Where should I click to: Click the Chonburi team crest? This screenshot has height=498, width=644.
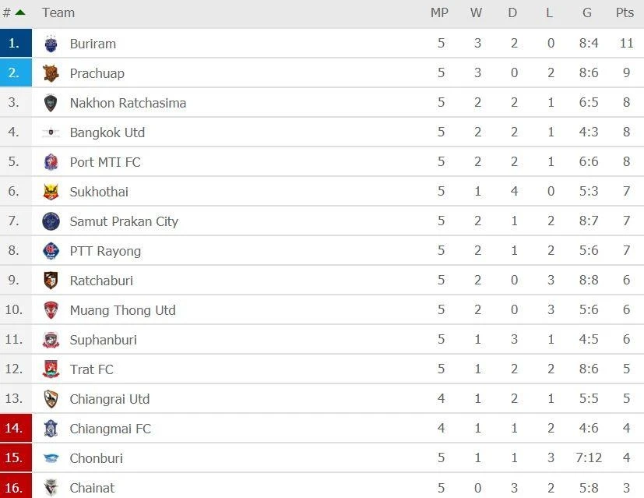(x=50, y=458)
